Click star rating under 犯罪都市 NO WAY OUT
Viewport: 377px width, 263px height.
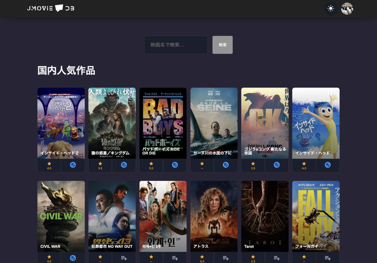pos(100,258)
